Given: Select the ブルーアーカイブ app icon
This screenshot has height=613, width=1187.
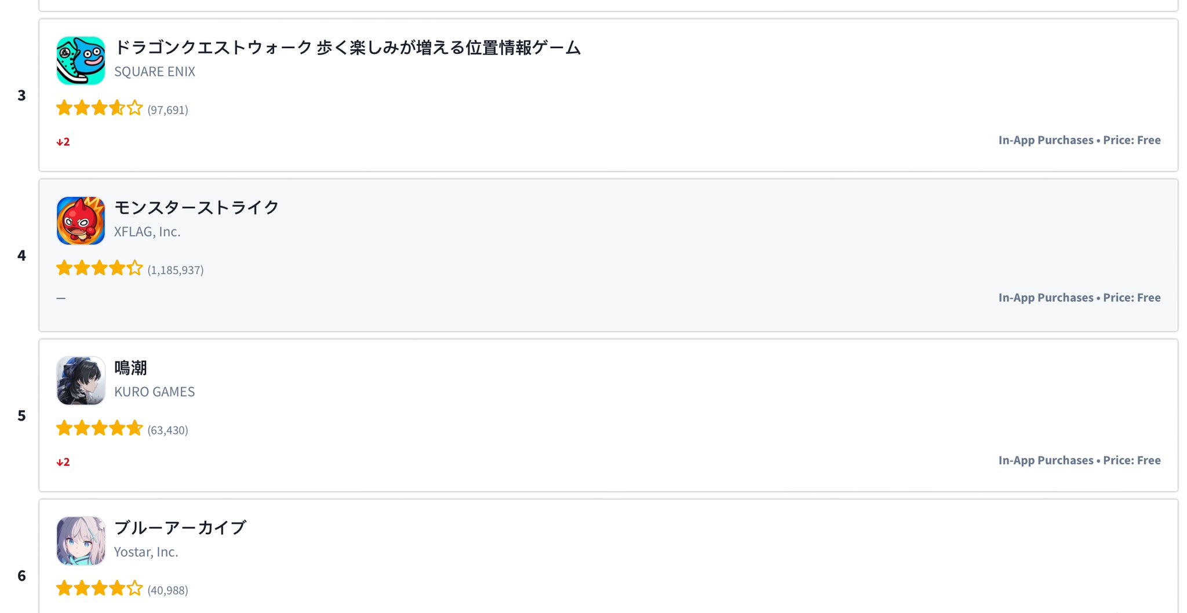Looking at the screenshot, I should click(81, 541).
